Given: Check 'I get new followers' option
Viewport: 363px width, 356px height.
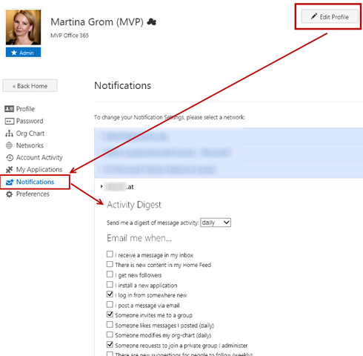Looking at the screenshot, I should click(x=110, y=274).
